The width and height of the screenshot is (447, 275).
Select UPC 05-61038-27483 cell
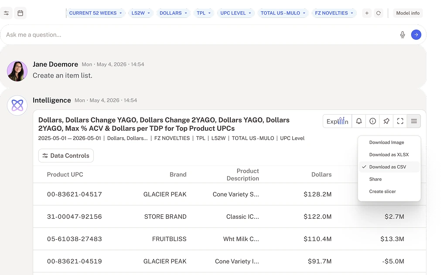pyautogui.click(x=75, y=239)
